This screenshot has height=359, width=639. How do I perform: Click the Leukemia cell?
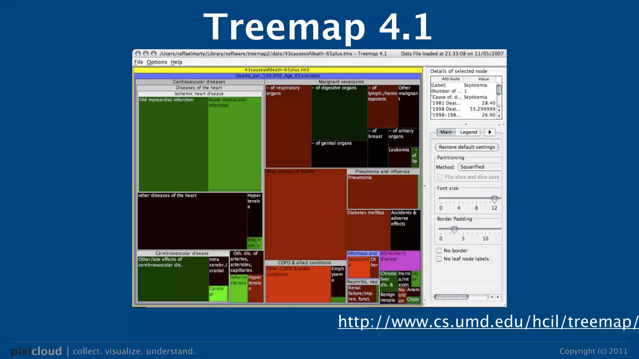(399, 157)
